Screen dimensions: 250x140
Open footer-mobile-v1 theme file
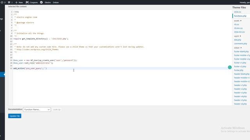[242, 55]
